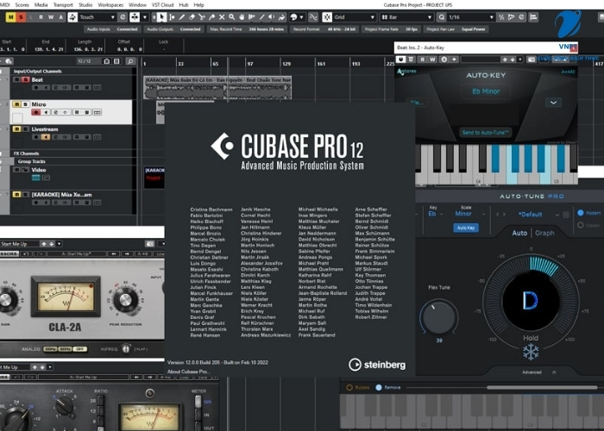The height and width of the screenshot is (431, 604).
Task: Open the Media menu
Action: tap(41, 5)
